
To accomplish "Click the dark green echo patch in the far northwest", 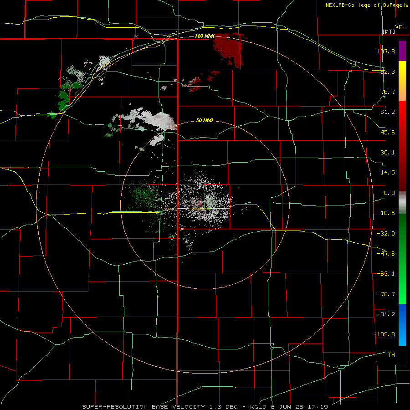I will pos(63,100).
